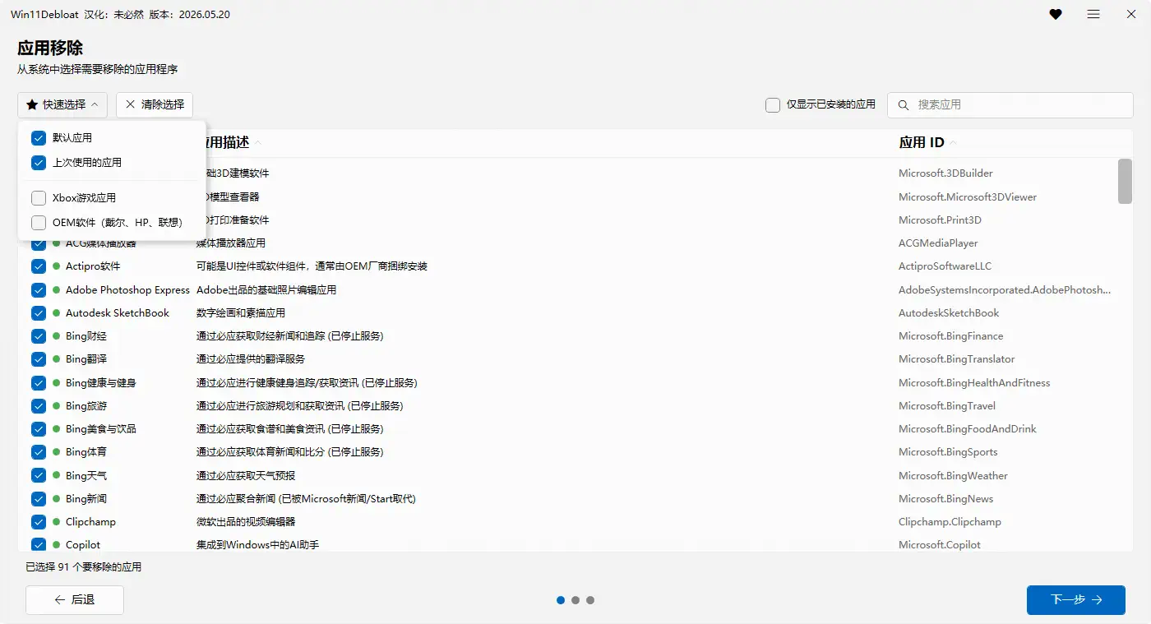
Task: Go to the second page indicator dot
Action: [x=575, y=600]
